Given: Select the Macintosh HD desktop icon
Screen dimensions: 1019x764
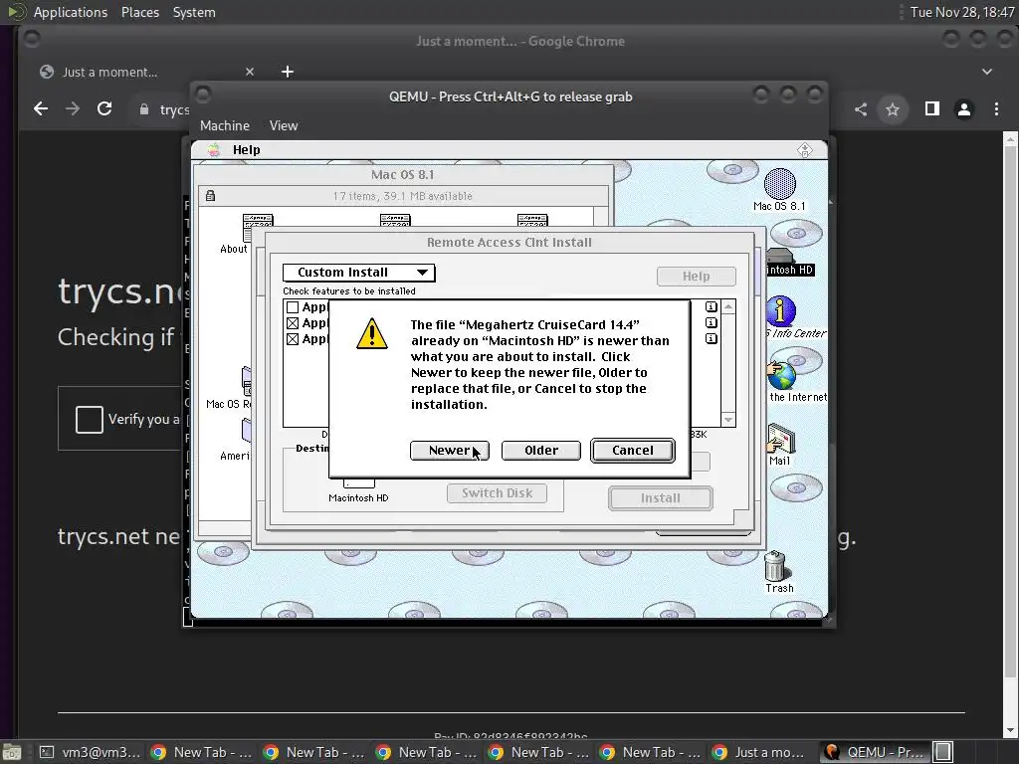Looking at the screenshot, I should 788,262.
